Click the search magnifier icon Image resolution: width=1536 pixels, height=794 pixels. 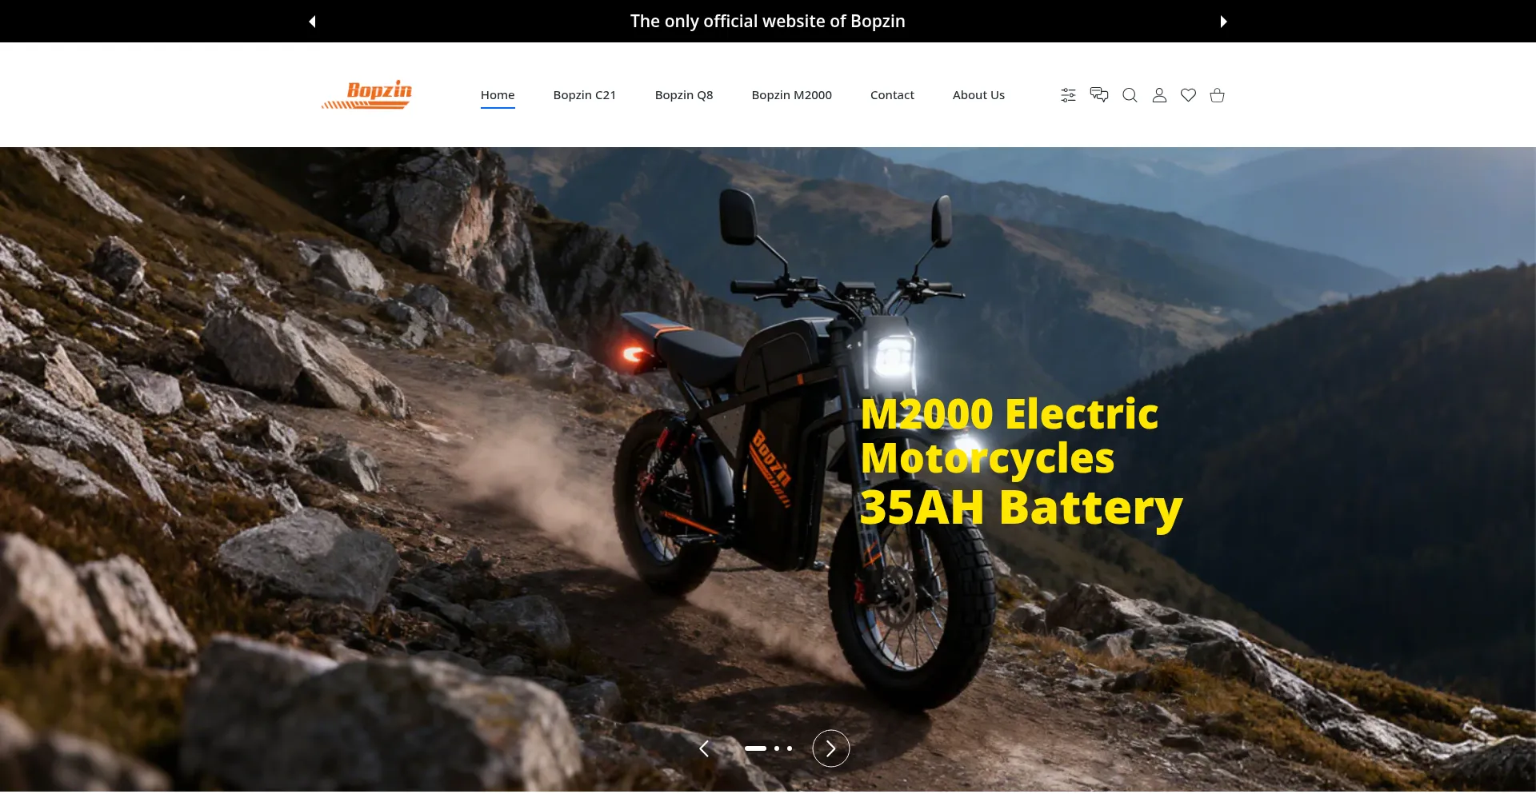pyautogui.click(x=1130, y=95)
